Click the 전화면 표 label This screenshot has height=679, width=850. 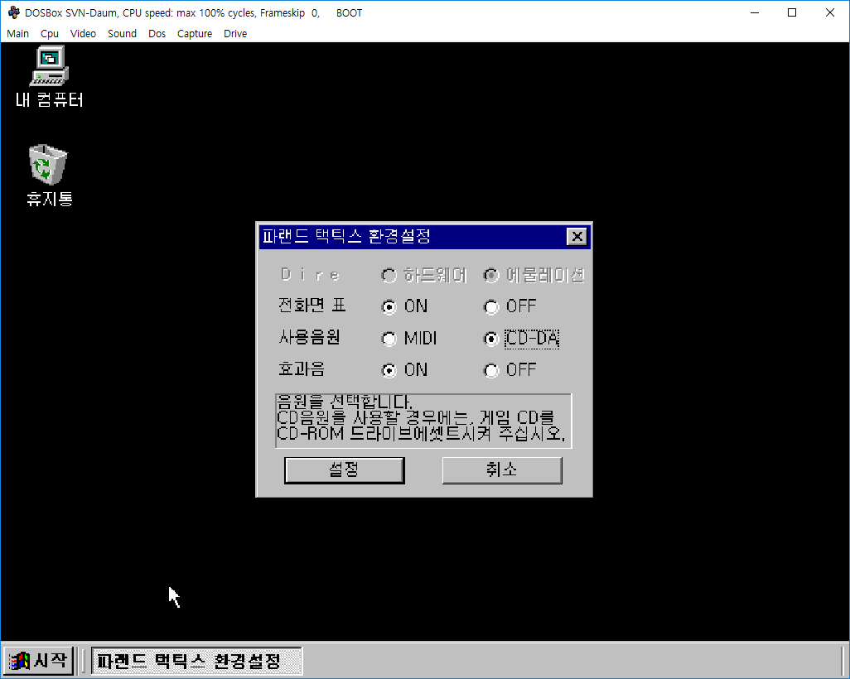coord(312,306)
